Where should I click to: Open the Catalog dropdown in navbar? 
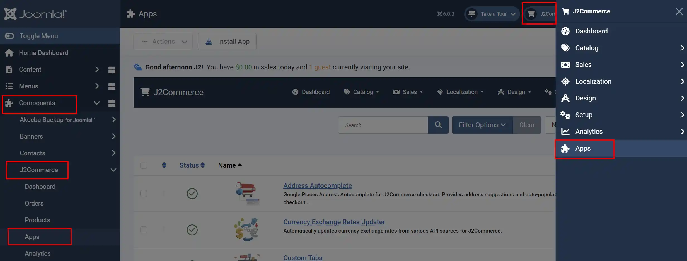(x=361, y=92)
